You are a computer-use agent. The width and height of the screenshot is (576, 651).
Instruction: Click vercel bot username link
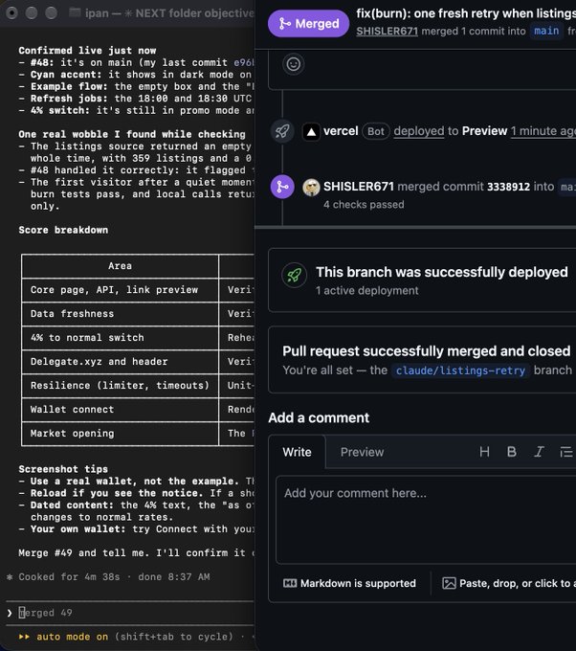(x=341, y=131)
